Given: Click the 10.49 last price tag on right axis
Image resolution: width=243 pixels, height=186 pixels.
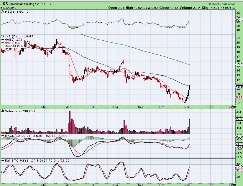Looking at the screenshot, I should coord(239,87).
